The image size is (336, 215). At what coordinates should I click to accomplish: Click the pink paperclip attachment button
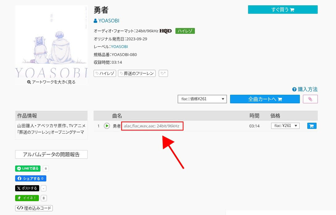click(x=310, y=99)
